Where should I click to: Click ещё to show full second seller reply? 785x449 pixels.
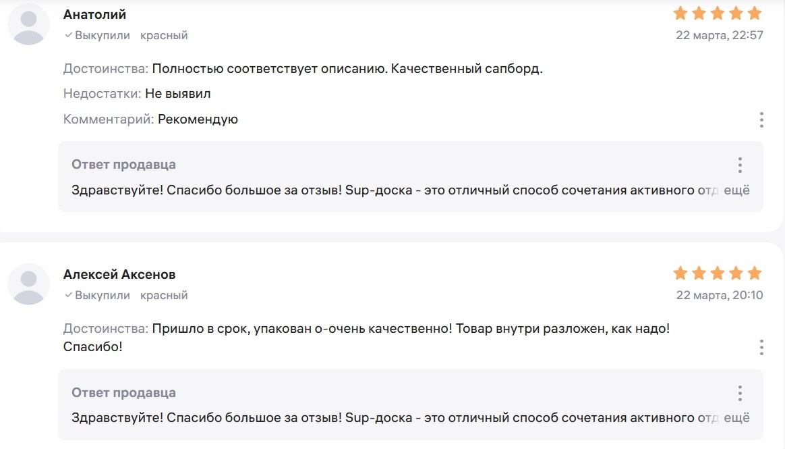[x=738, y=417]
